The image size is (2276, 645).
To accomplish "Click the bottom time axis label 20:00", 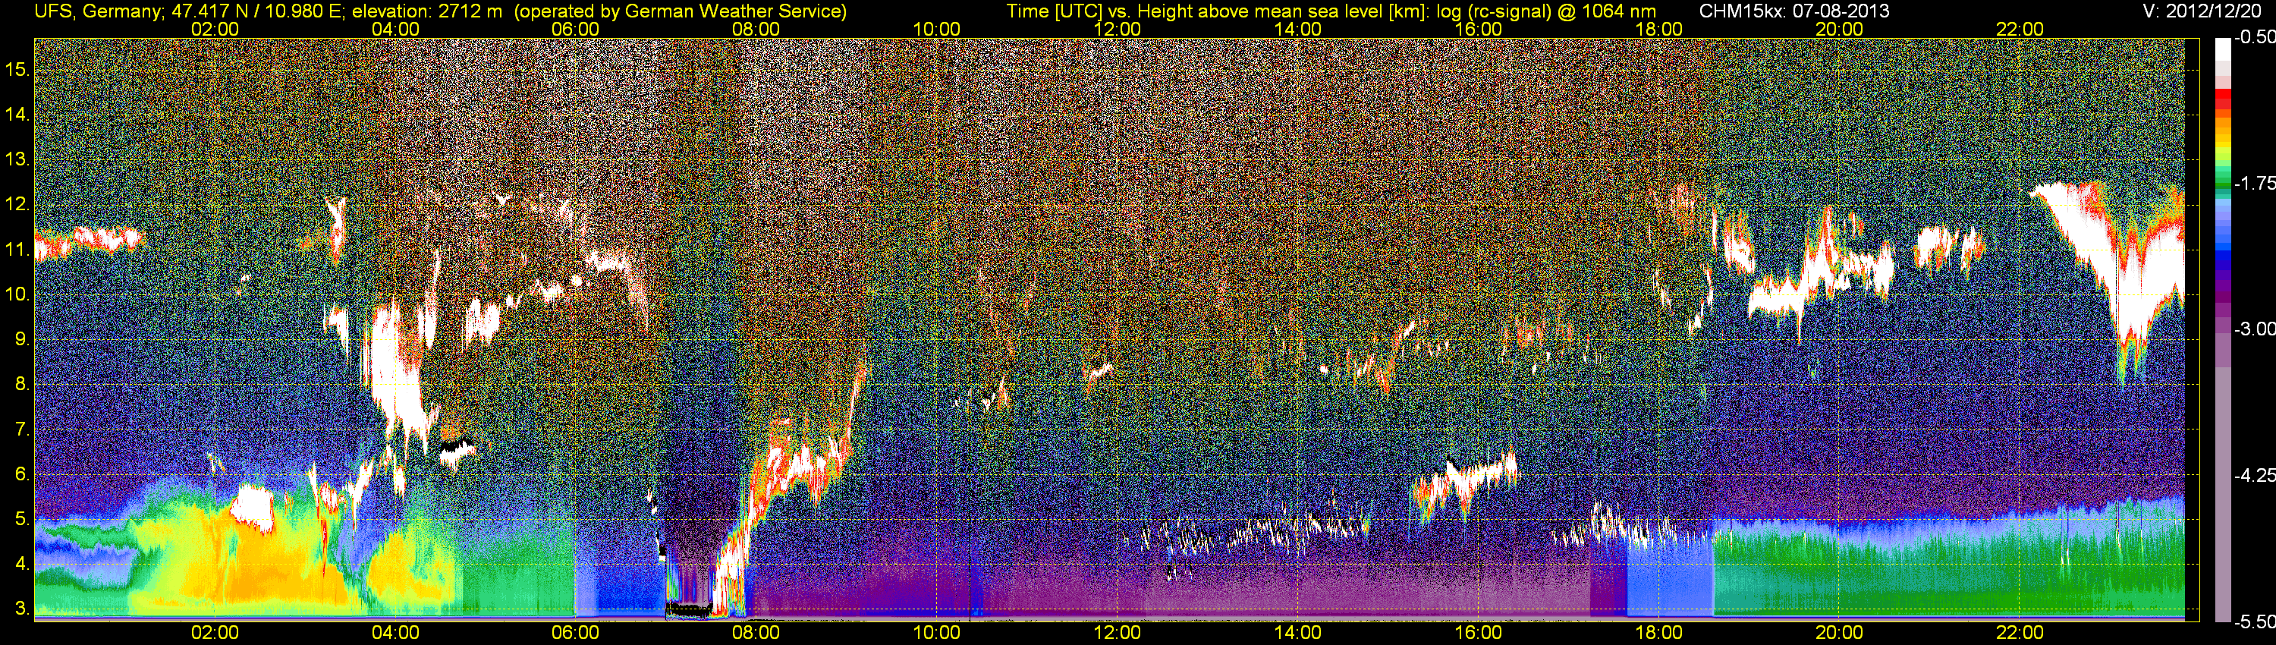I will (1840, 633).
